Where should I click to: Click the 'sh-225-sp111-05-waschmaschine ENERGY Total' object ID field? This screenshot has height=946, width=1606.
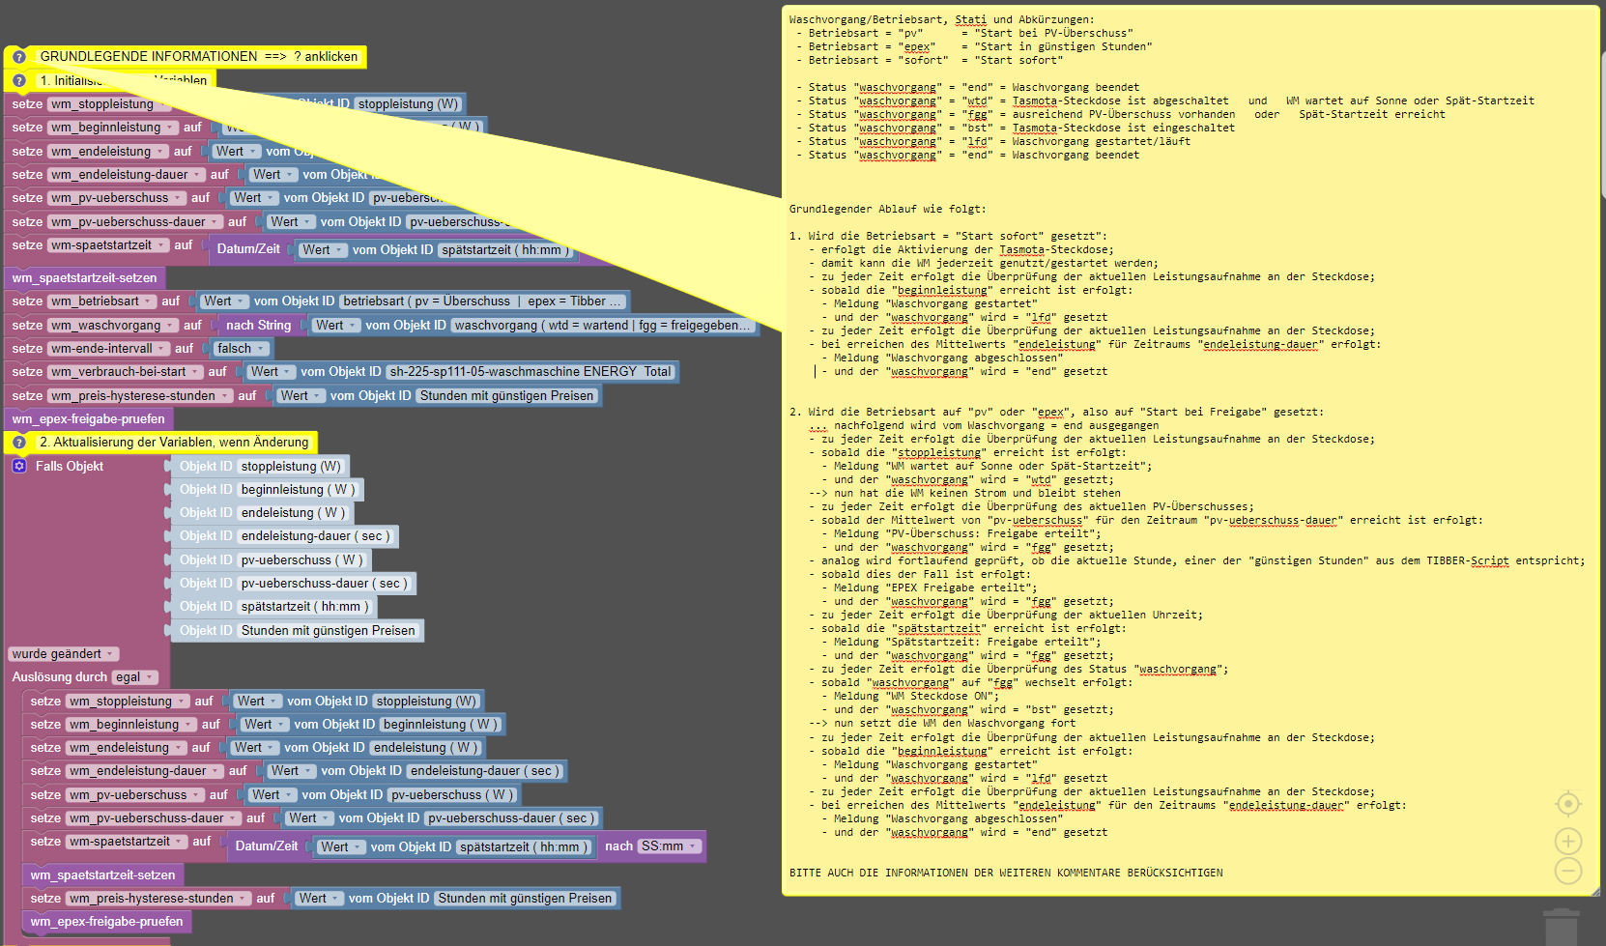(x=530, y=372)
